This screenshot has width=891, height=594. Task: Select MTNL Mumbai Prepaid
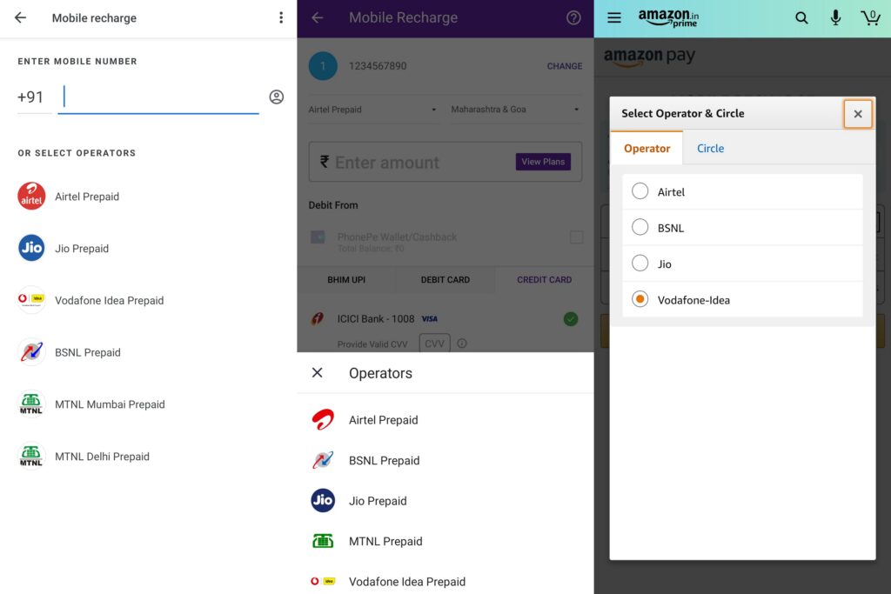pyautogui.click(x=110, y=404)
